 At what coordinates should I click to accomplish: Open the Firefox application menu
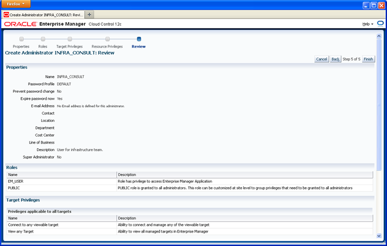click(16, 4)
